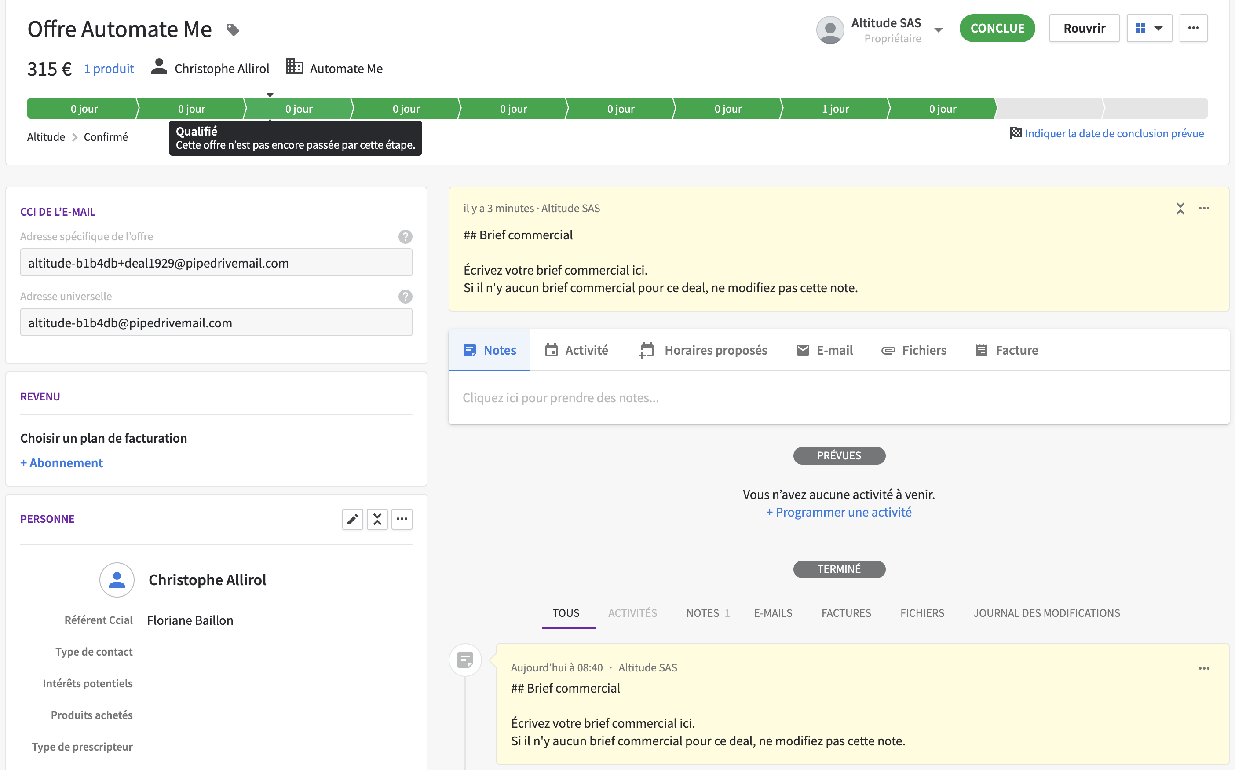The width and height of the screenshot is (1235, 770).
Task: Expand the Altitude SAS owner dropdown
Action: pyautogui.click(x=939, y=30)
